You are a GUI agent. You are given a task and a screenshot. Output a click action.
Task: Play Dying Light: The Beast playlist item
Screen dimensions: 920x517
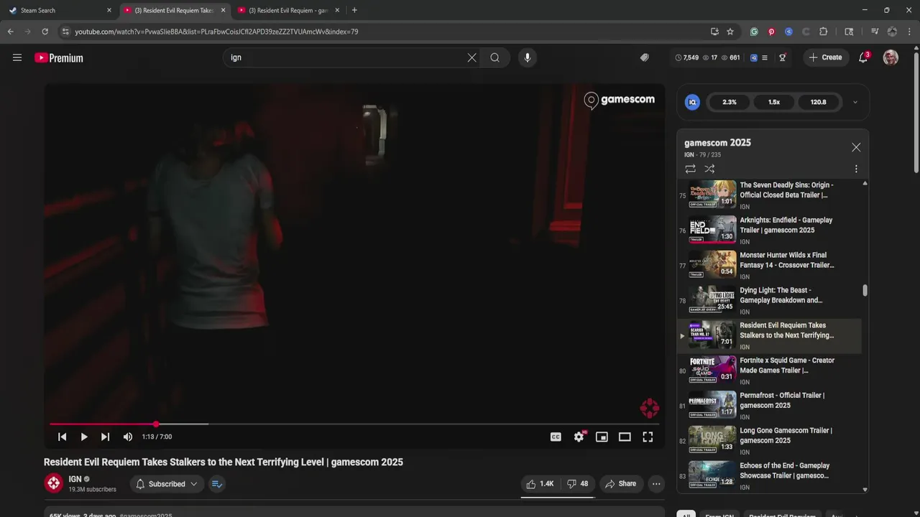[x=770, y=301]
